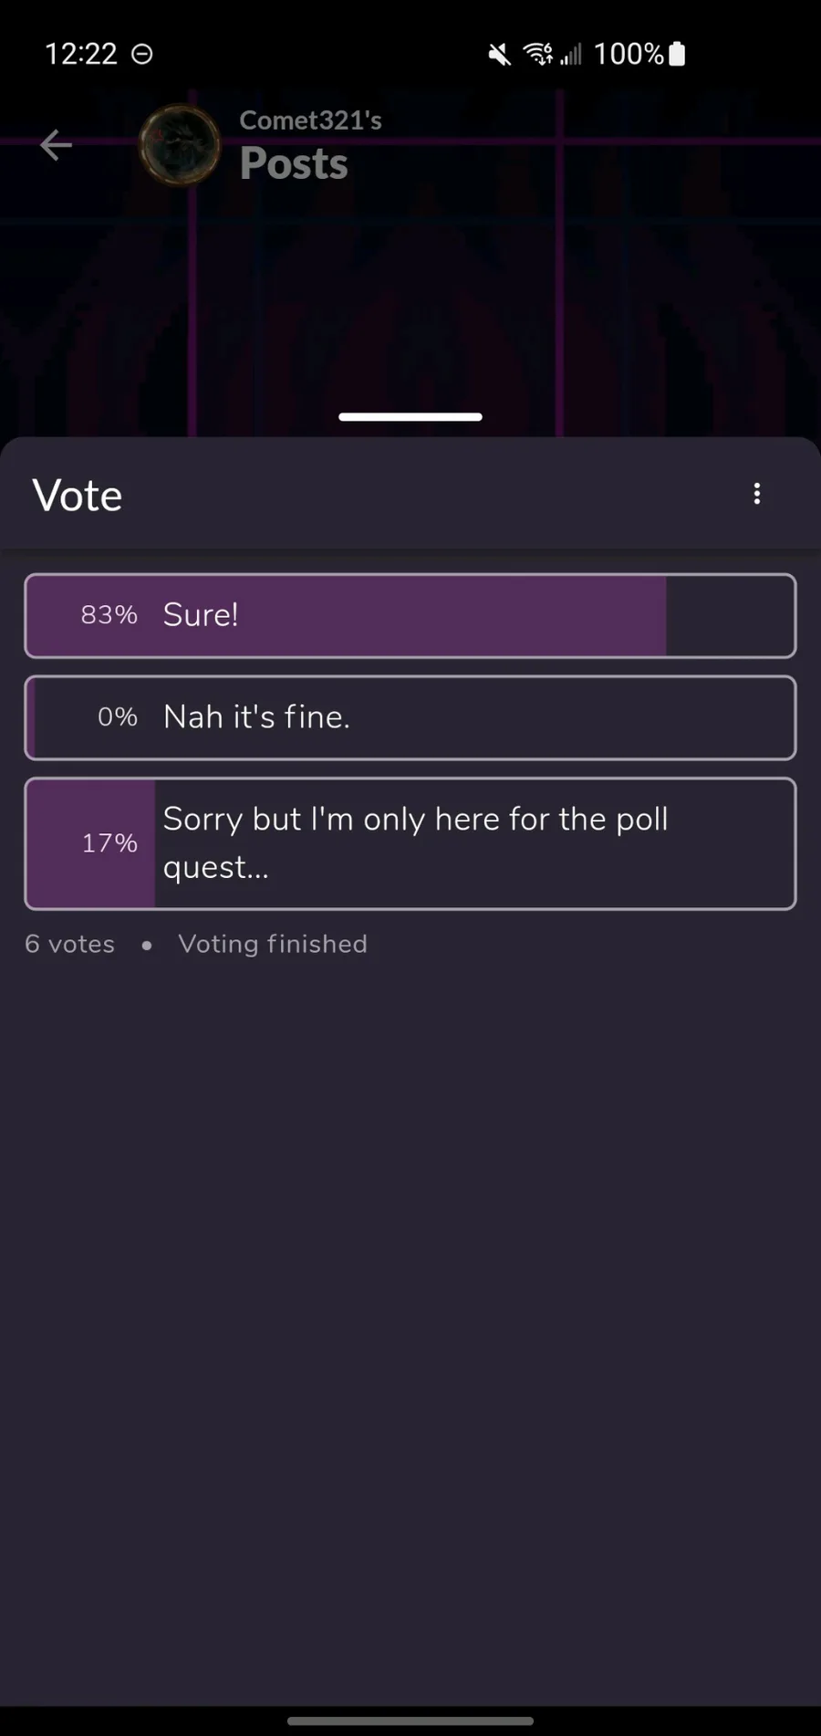Tap the "Comet321's" username text
The width and height of the screenshot is (821, 1736).
click(310, 120)
